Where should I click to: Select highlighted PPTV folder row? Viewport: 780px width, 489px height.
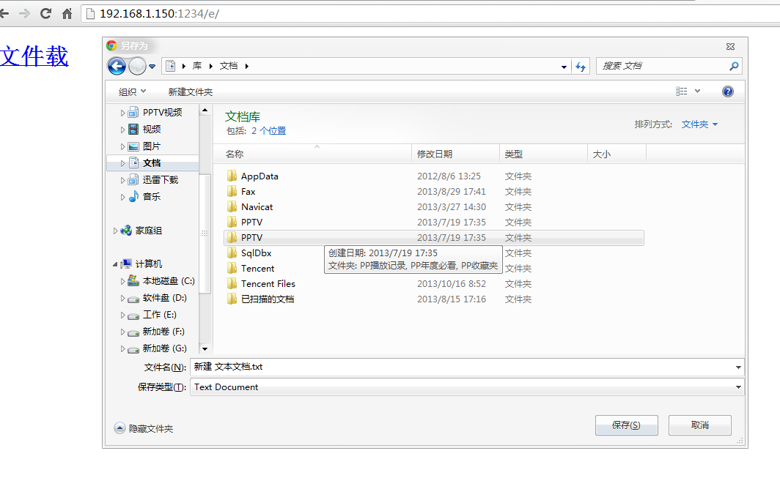(434, 237)
